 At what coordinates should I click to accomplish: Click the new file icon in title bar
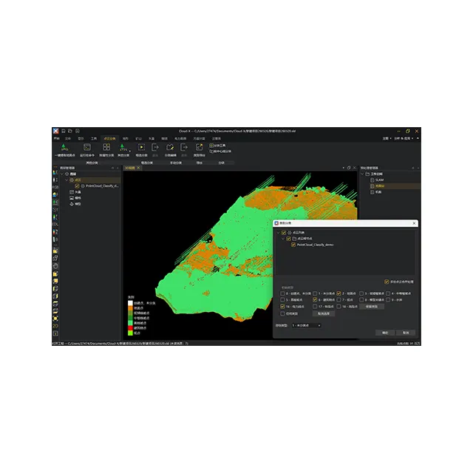coord(78,131)
